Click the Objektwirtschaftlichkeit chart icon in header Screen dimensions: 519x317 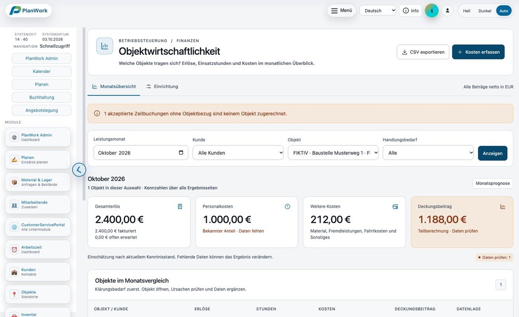pos(105,46)
